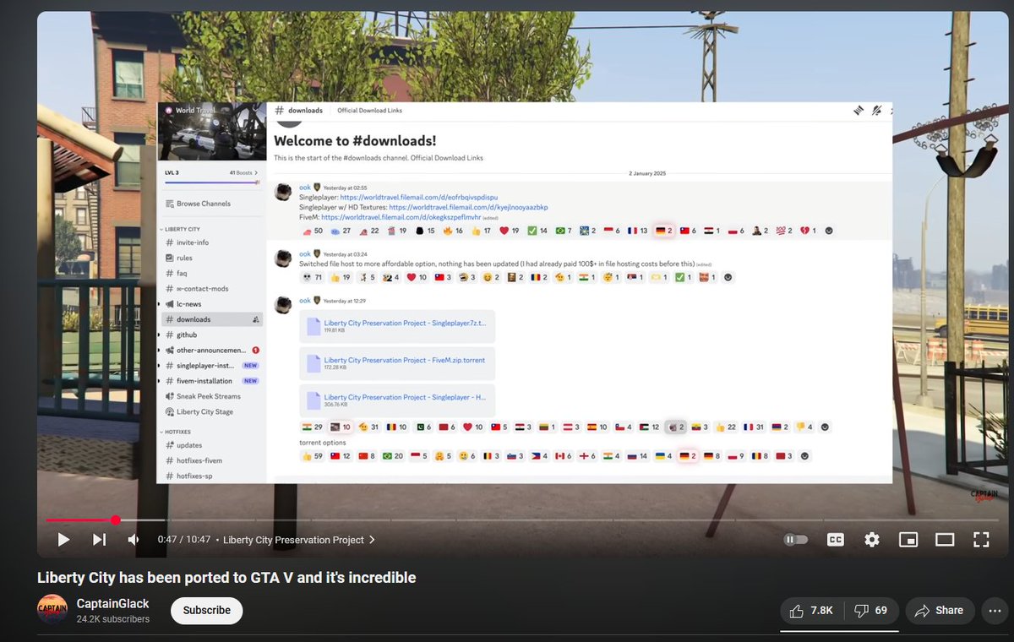This screenshot has height=642, width=1014.
Task: Open the other-announcements channel
Action: pos(212,350)
